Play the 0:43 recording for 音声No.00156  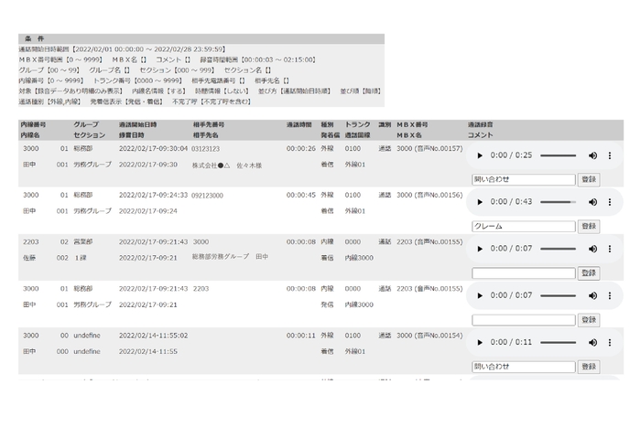click(x=480, y=202)
